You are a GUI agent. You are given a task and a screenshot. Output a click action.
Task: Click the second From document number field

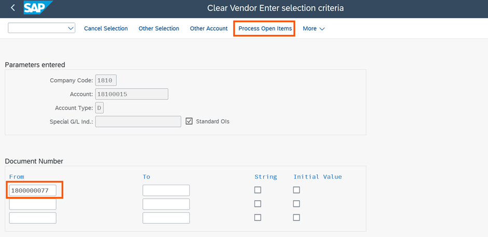[33, 204]
